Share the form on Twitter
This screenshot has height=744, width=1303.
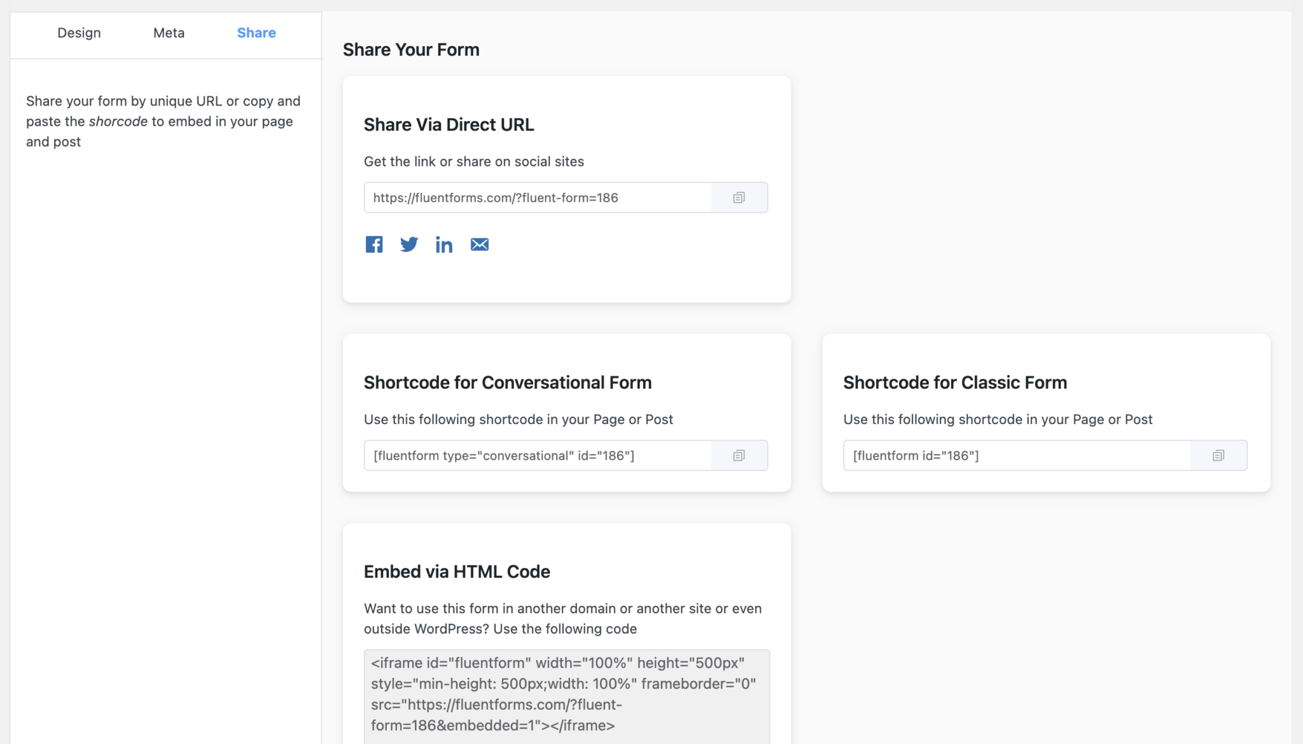(409, 244)
